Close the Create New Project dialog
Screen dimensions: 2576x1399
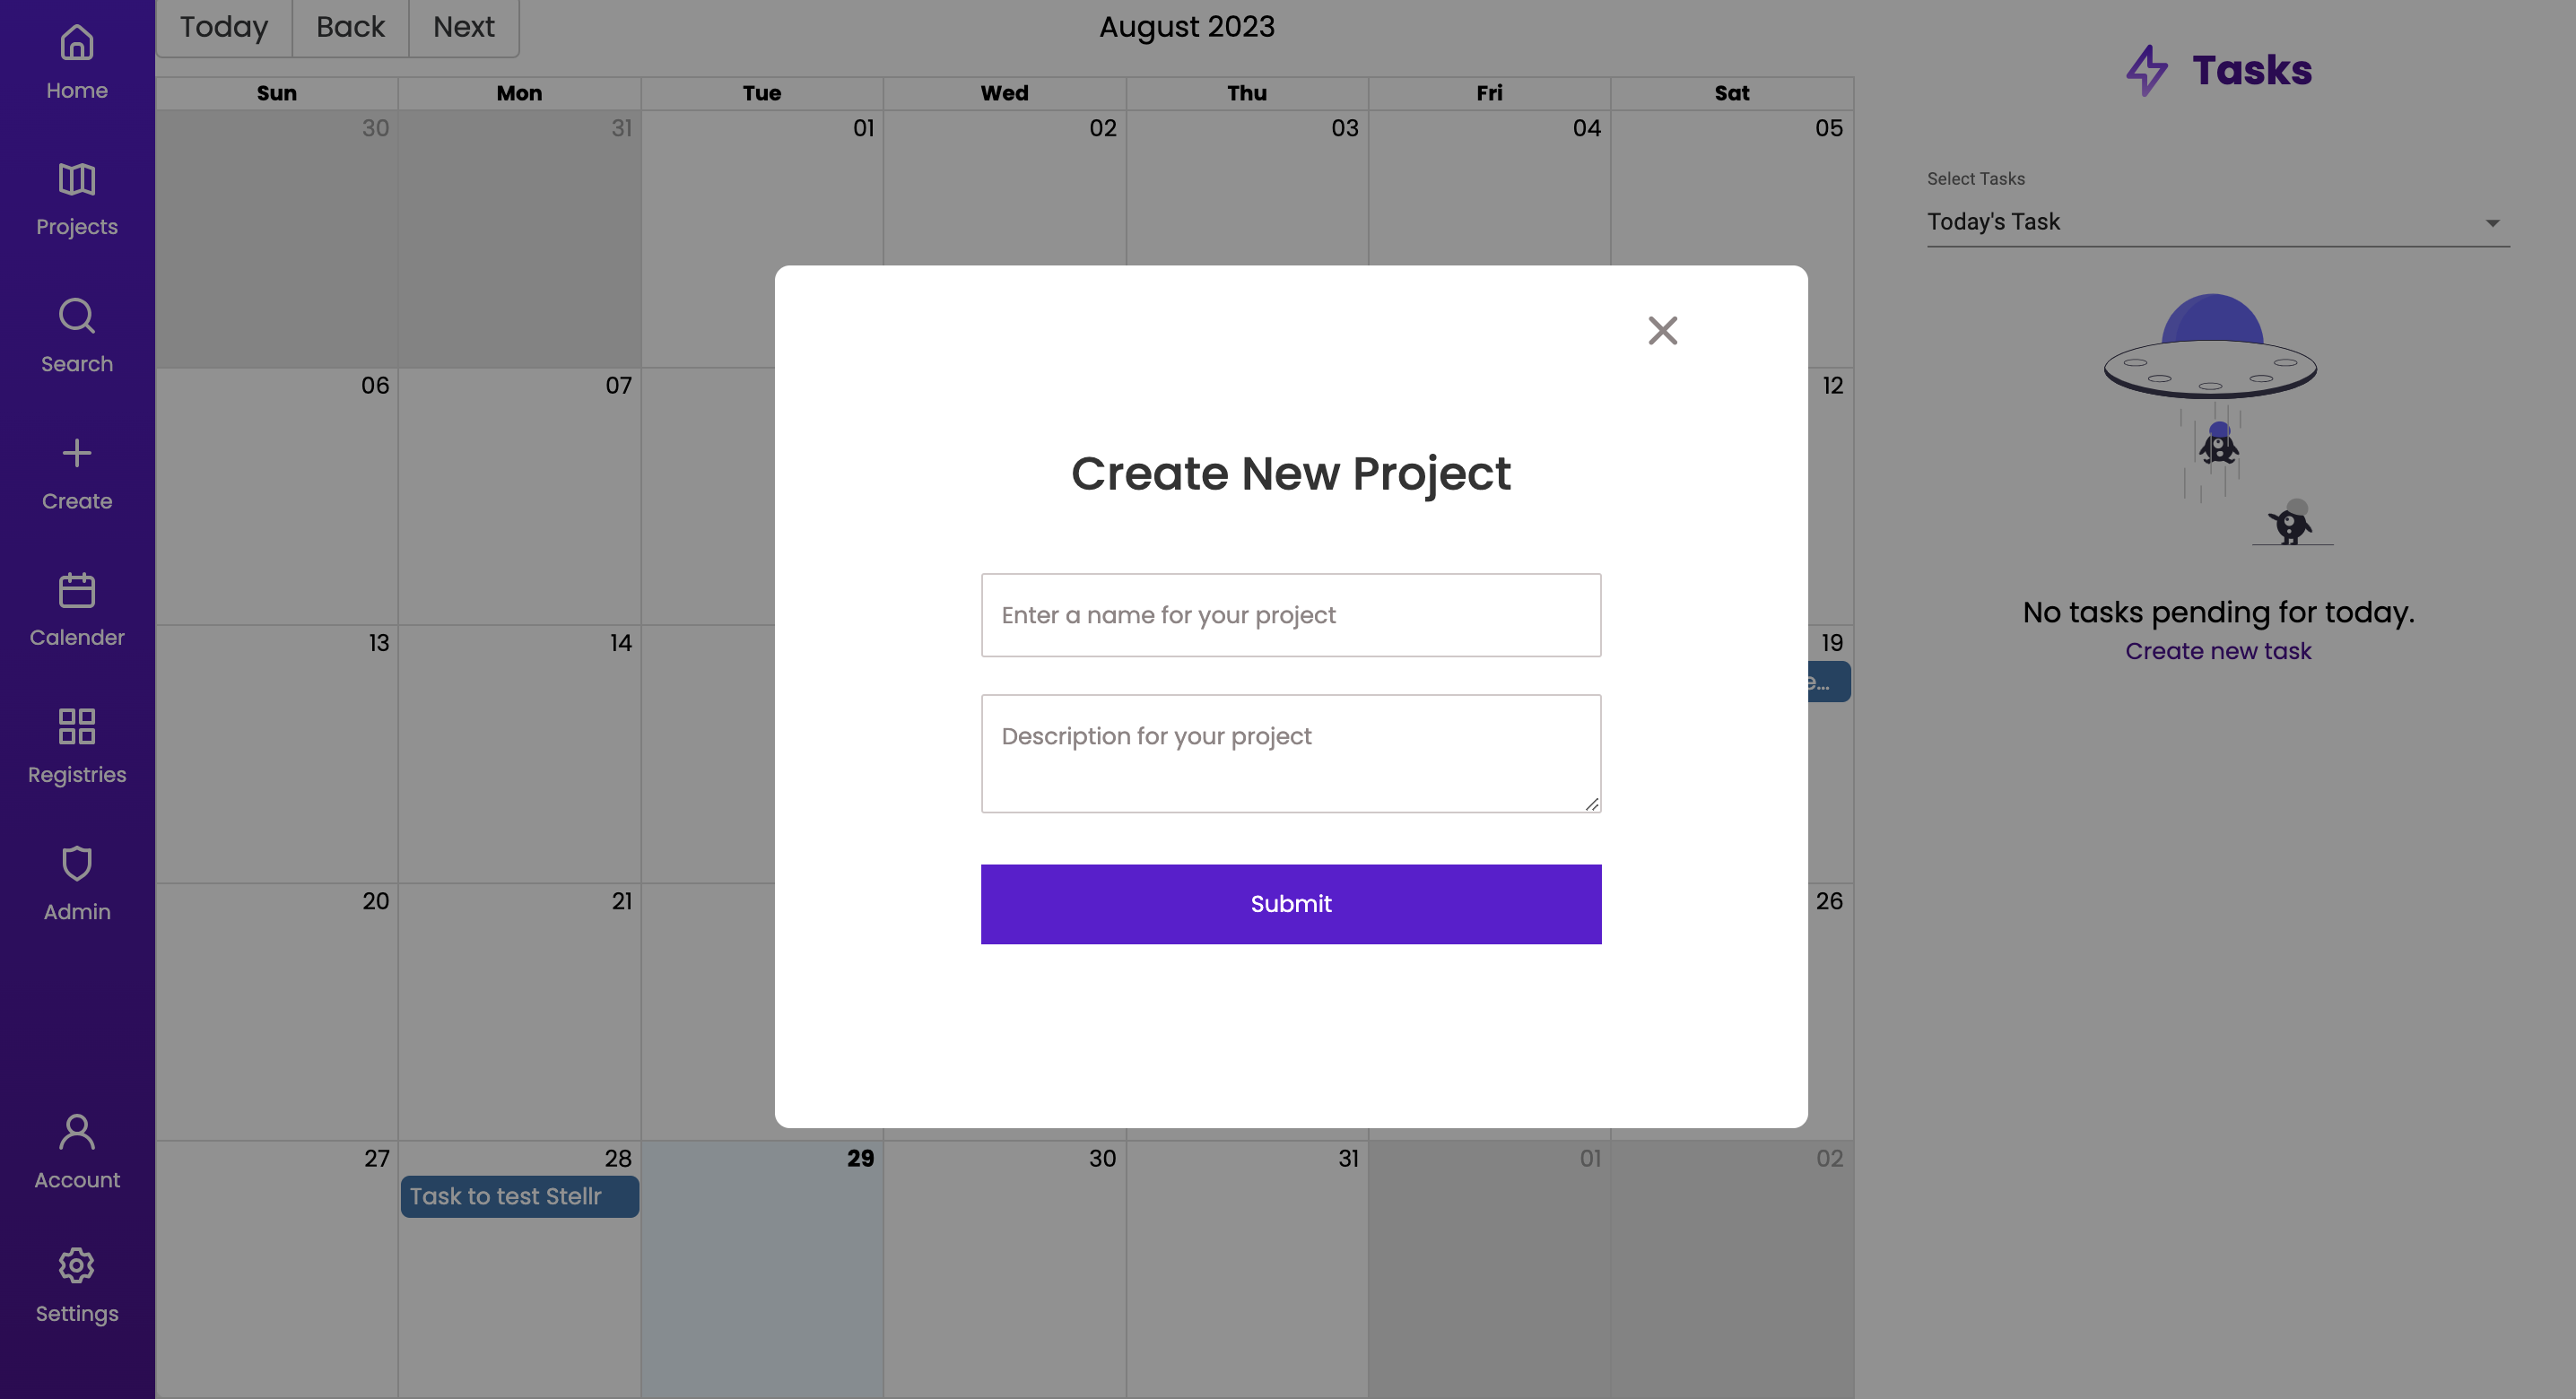pyautogui.click(x=1663, y=331)
